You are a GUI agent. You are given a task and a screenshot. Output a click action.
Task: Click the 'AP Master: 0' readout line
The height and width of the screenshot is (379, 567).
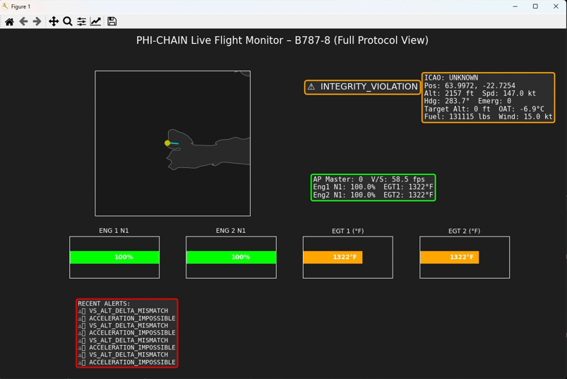click(369, 179)
